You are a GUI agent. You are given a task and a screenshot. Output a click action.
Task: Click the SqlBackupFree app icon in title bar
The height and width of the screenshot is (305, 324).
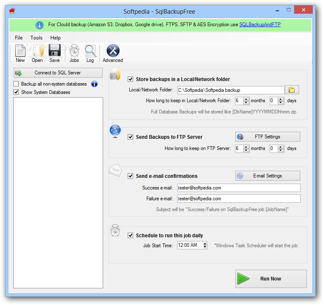point(12,11)
